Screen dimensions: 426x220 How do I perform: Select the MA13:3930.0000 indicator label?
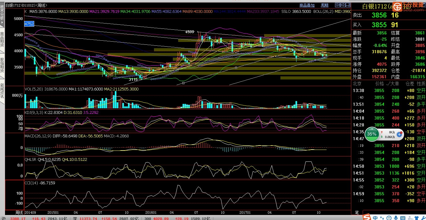[x=73, y=12]
